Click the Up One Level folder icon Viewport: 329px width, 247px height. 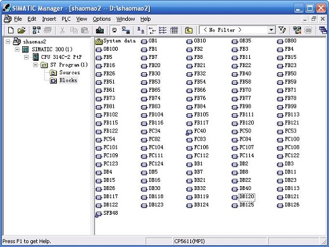click(x=189, y=30)
